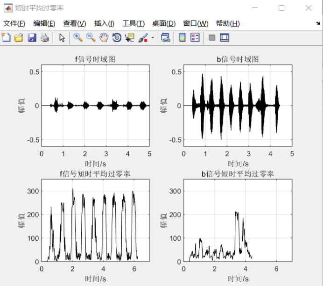Insert a legend from the toolbar
This screenshot has height=286, width=323.
pyautogui.click(x=195, y=38)
